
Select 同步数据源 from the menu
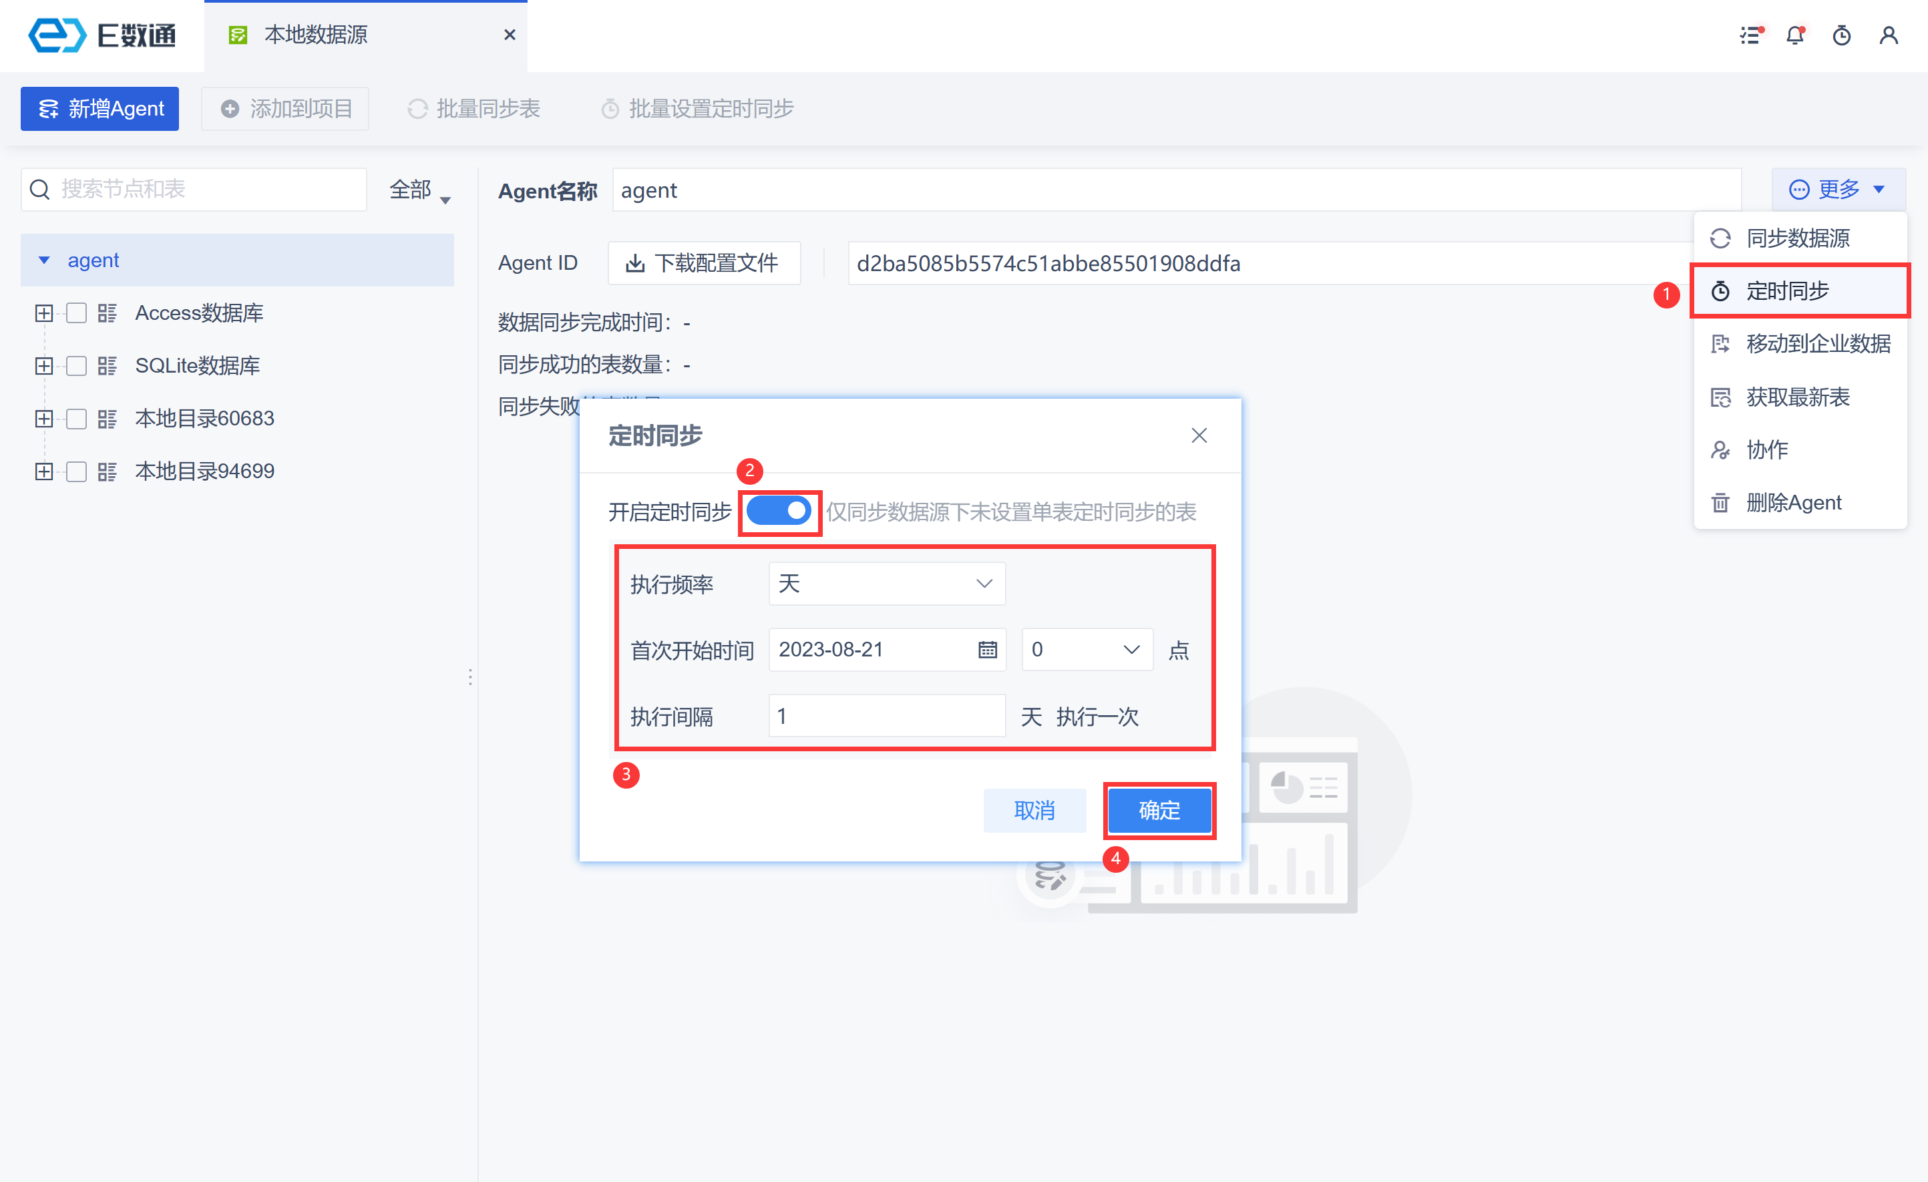point(1797,238)
